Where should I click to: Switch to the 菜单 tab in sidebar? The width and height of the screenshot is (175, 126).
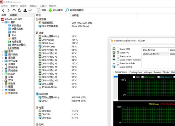tap(4, 15)
